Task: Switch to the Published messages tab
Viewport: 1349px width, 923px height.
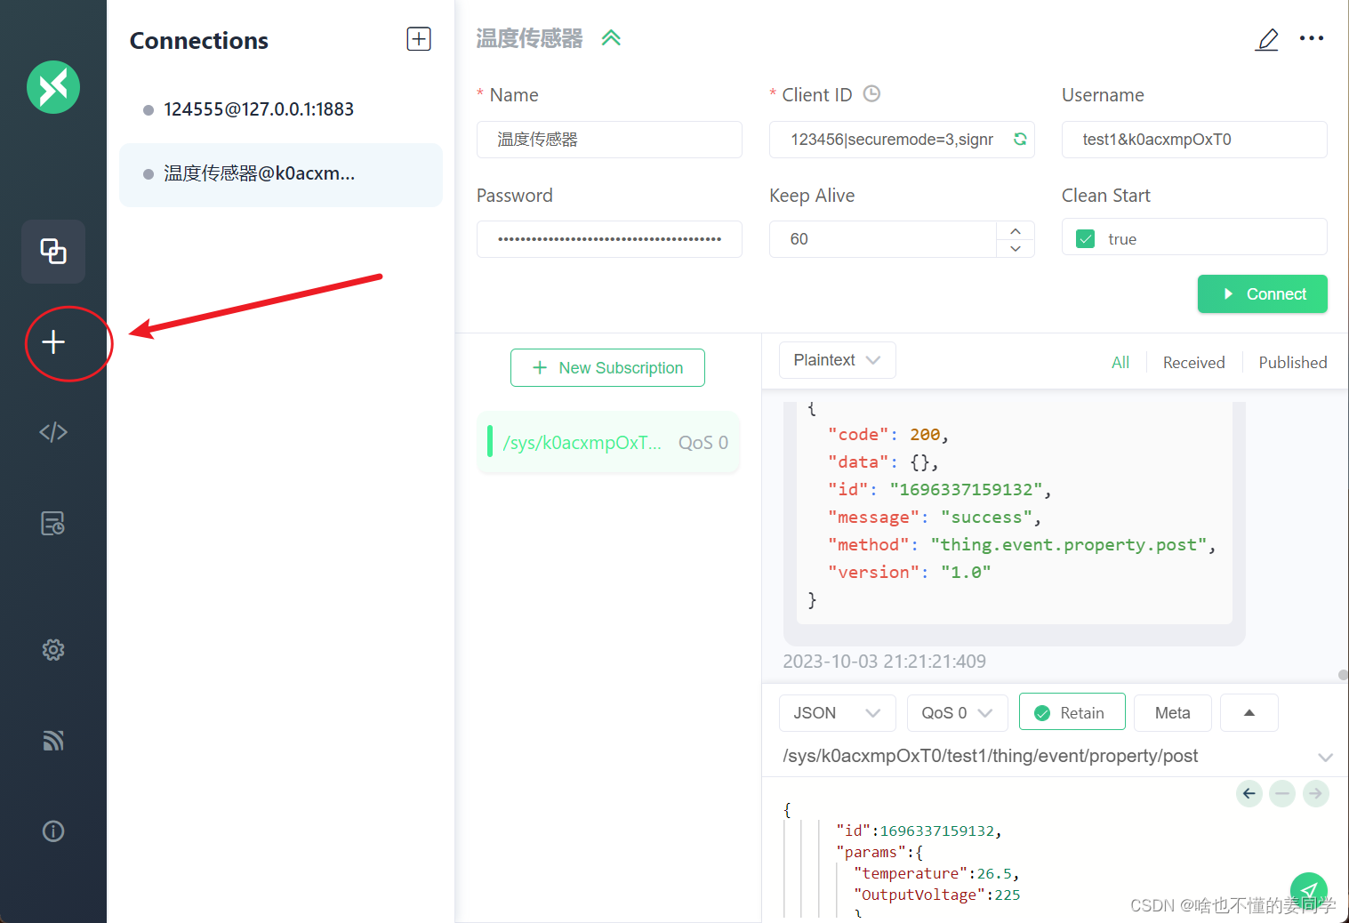Action: coord(1292,362)
